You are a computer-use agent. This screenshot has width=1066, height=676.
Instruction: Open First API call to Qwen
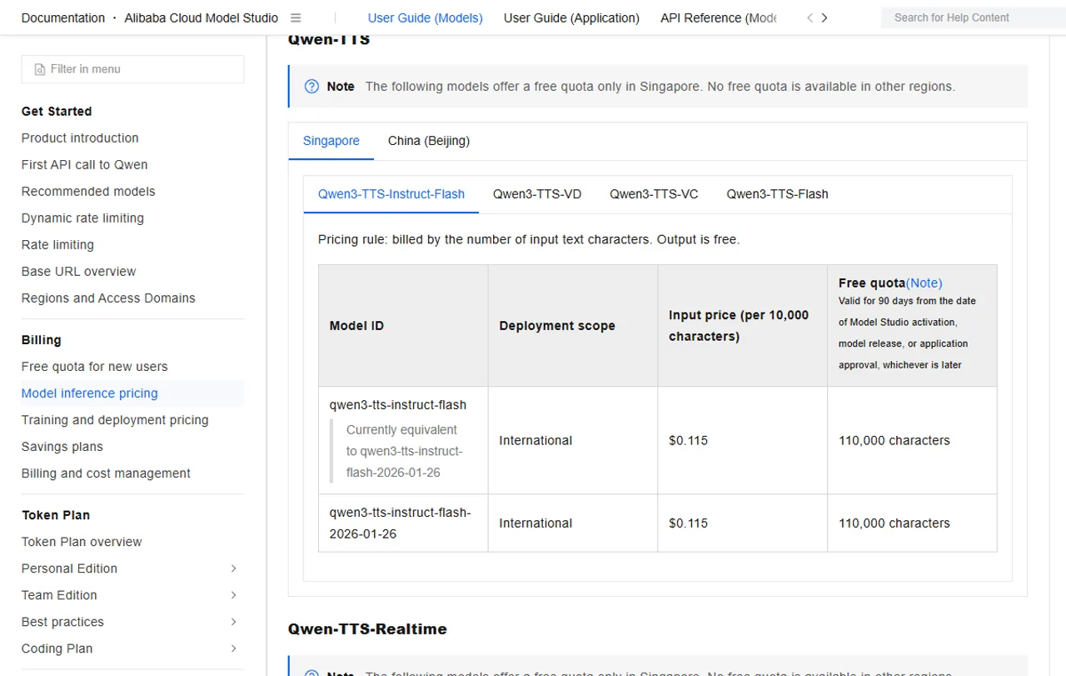pyautogui.click(x=85, y=165)
